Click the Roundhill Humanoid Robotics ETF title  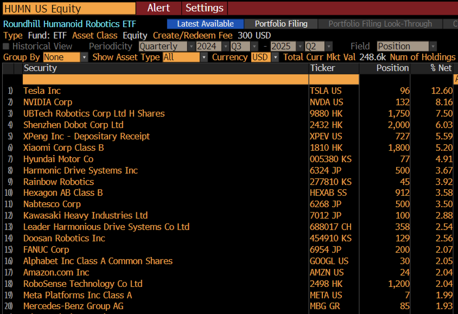point(69,24)
